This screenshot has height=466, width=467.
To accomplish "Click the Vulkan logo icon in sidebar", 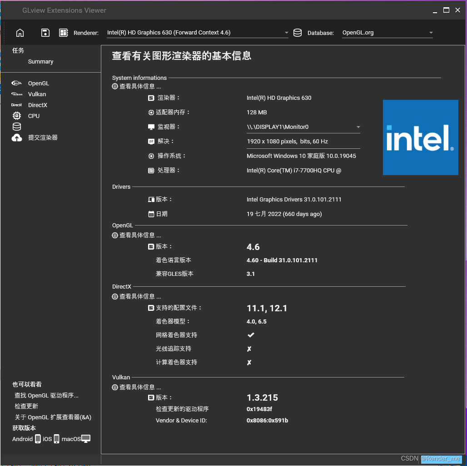I will pos(17,94).
